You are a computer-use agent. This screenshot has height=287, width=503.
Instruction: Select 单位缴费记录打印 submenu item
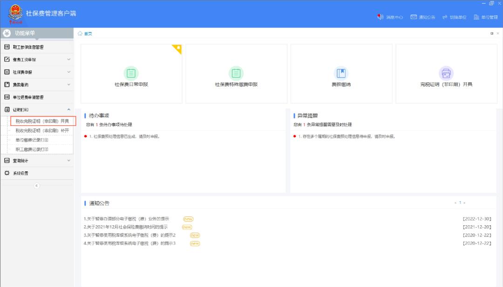(32, 140)
